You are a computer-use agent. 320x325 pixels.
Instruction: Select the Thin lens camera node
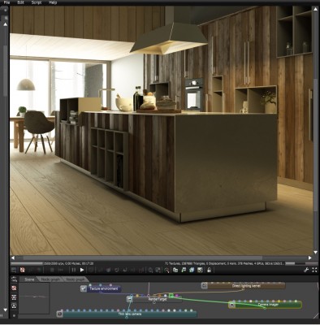(x=127, y=314)
